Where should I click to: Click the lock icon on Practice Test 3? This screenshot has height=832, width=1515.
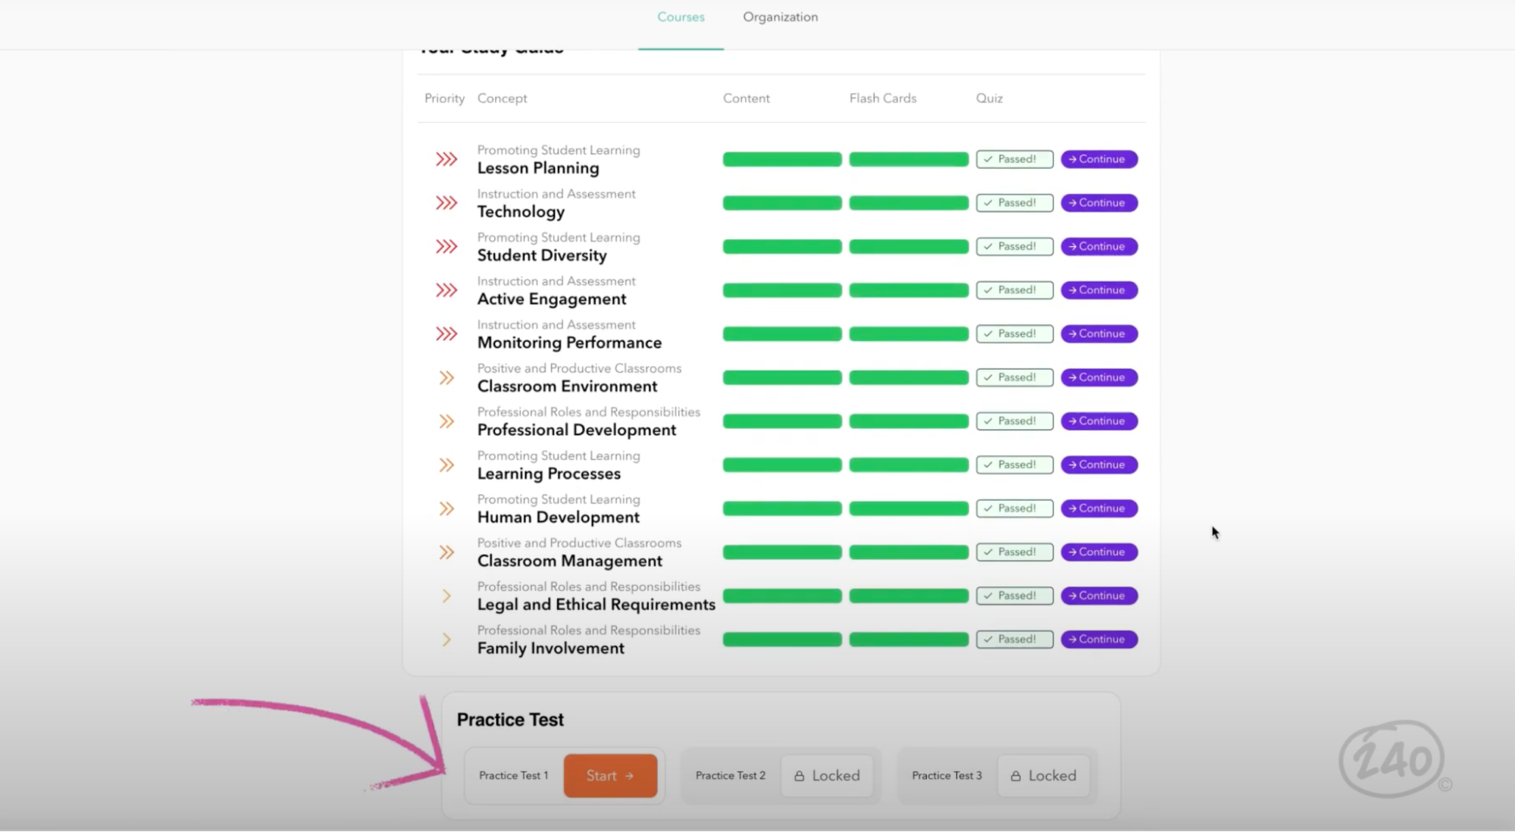tap(1015, 775)
